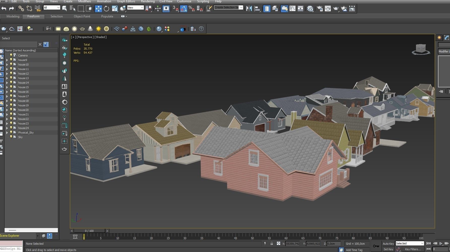Viewport: 450px width, 252px height.
Task: Activate the Select and Rotate tool
Action: [x=107, y=9]
